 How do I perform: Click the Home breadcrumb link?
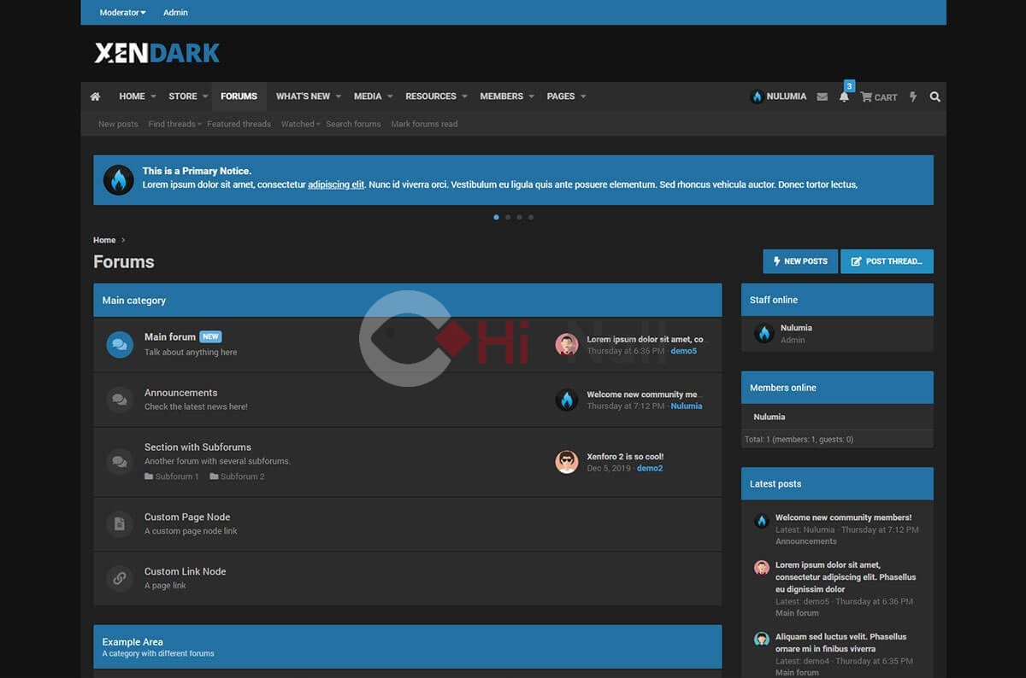point(104,240)
